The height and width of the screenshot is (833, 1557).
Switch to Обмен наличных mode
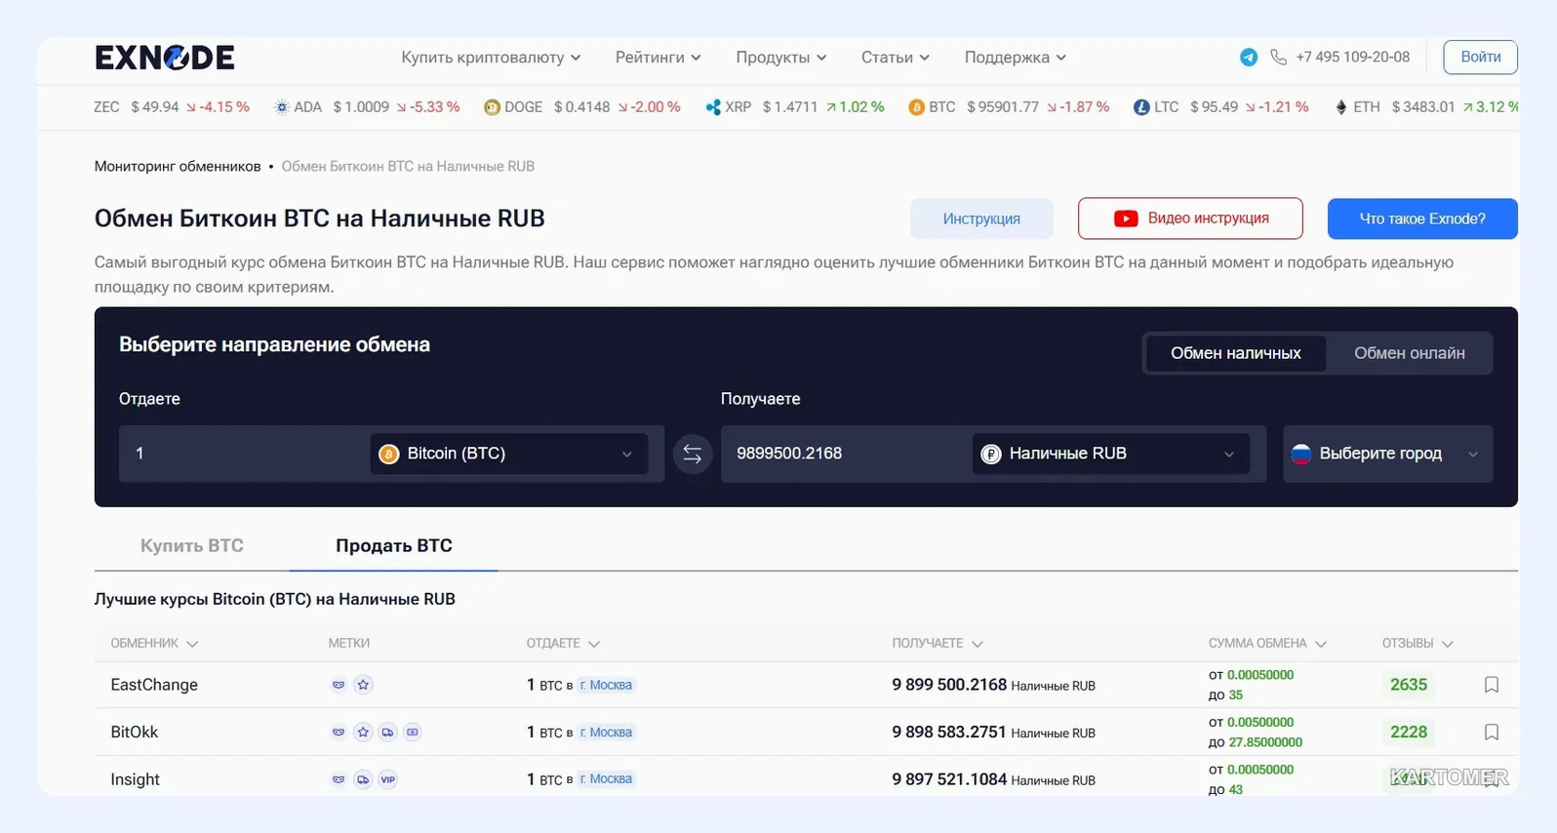click(1235, 353)
